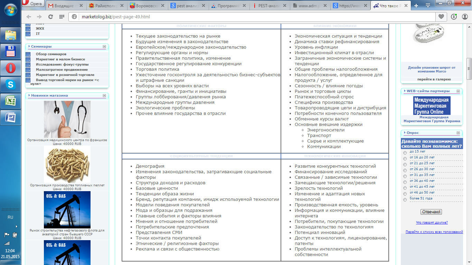Click the address bar with marketolog.biz URL
This screenshot has width=472, height=265.
(x=252, y=17)
